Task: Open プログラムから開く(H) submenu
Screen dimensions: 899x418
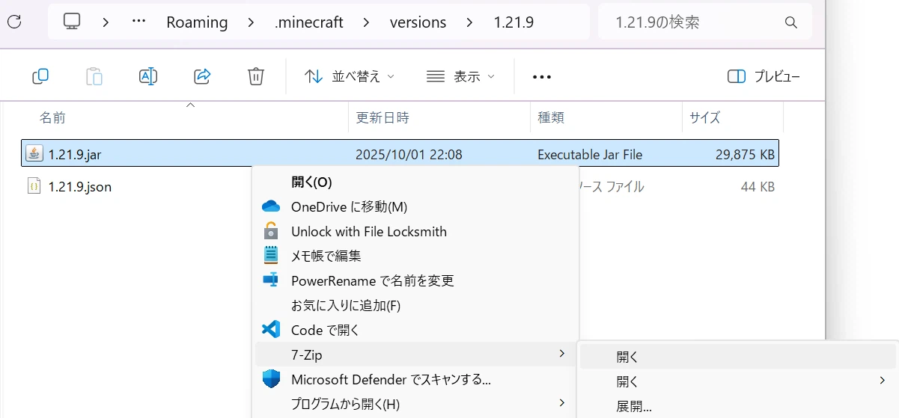Action: [415, 404]
